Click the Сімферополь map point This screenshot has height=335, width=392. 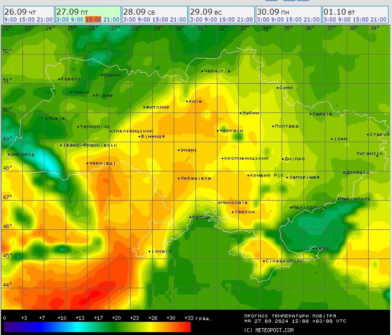click(264, 261)
